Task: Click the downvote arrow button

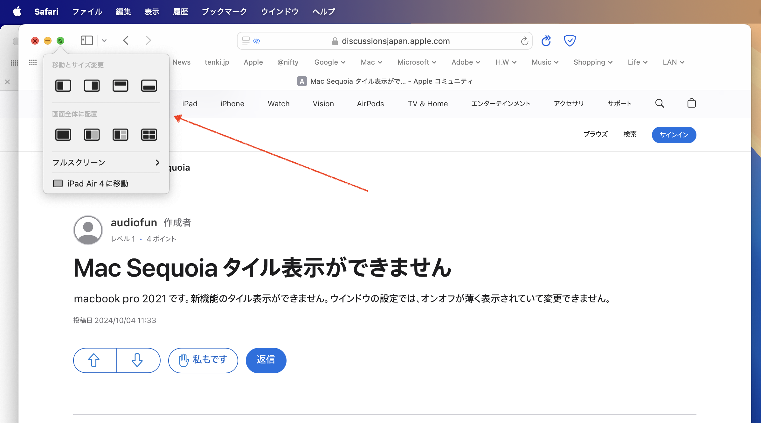Action: (x=137, y=360)
